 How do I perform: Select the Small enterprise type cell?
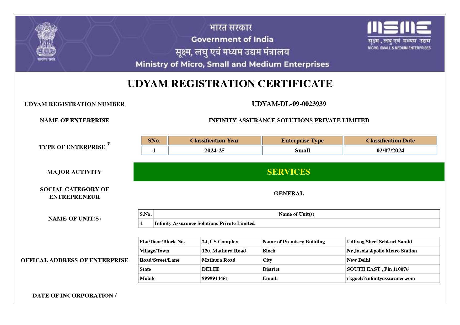302,151
